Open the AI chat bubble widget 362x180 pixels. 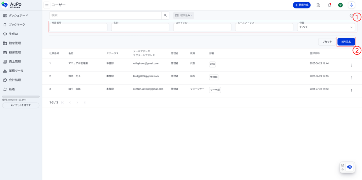click(349, 167)
